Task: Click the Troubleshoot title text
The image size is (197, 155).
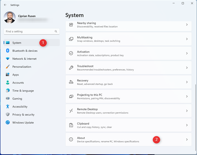Action: point(85,66)
